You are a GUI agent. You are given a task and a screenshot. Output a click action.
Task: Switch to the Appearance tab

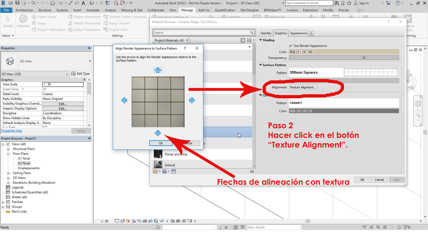pyautogui.click(x=299, y=33)
